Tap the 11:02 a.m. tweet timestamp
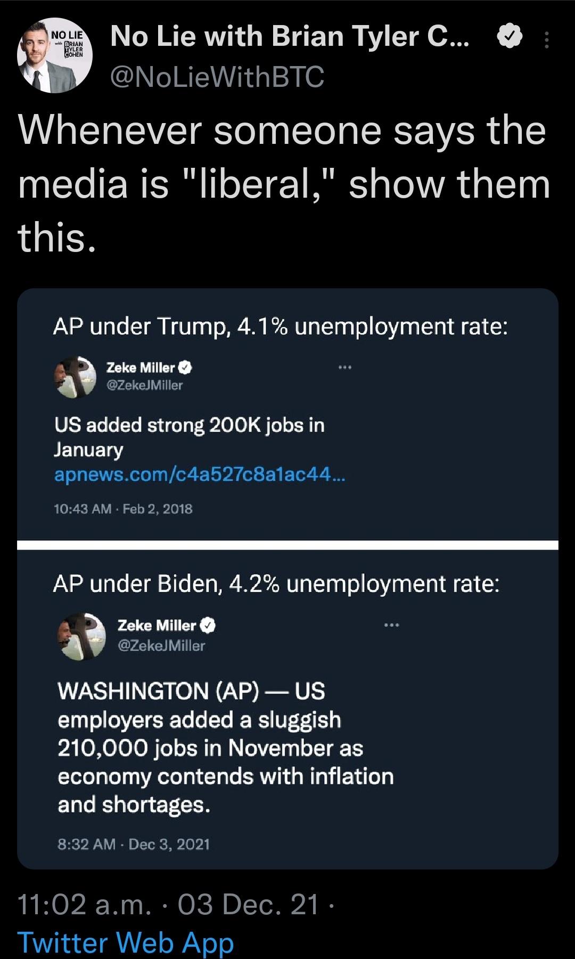The image size is (575, 959). [84, 905]
